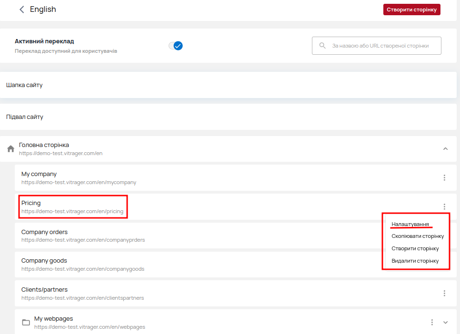Expand the My webpages folder
The width and height of the screenshot is (460, 334).
(445, 322)
